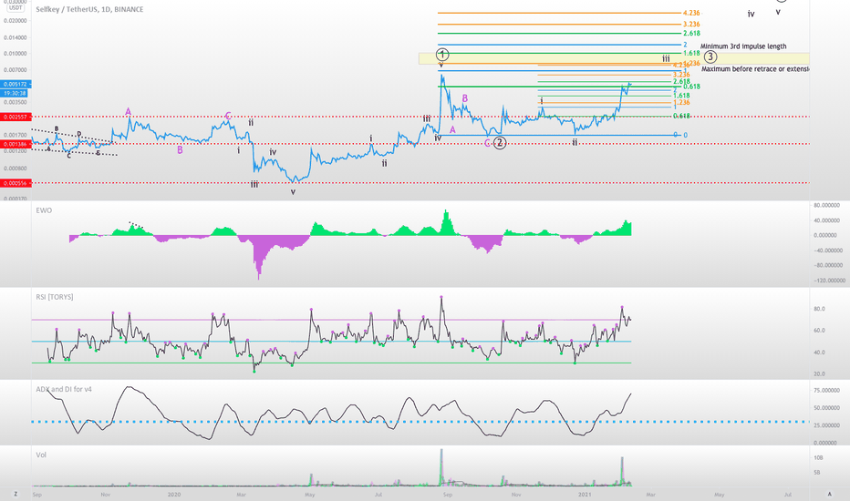Viewport: 850px width, 501px height.
Task: Click the Minimum 3rd impulse length note
Action: coord(743,46)
